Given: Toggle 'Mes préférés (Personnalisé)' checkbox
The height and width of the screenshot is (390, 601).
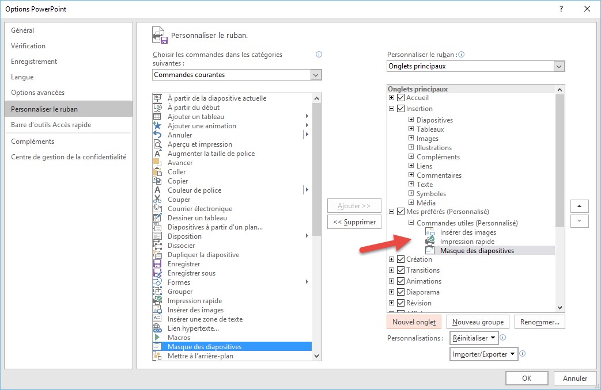Looking at the screenshot, I should pyautogui.click(x=401, y=211).
